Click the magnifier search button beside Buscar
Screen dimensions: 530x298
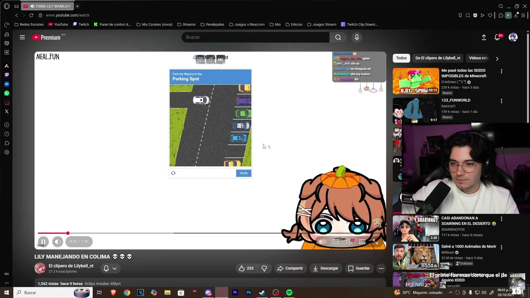(x=338, y=37)
